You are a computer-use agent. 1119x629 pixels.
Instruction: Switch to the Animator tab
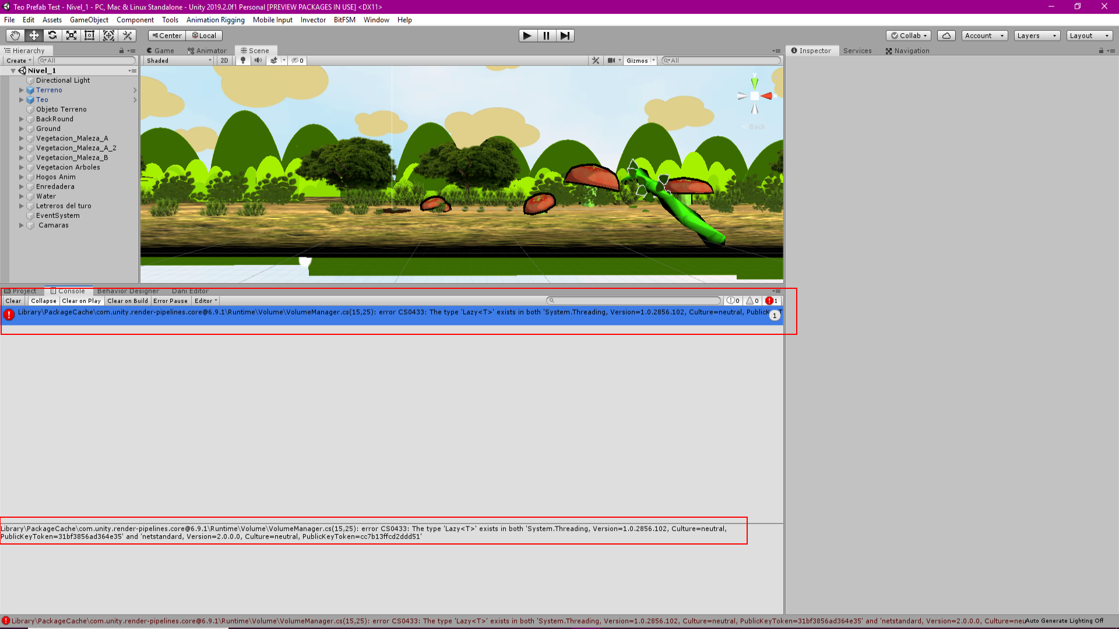point(207,51)
